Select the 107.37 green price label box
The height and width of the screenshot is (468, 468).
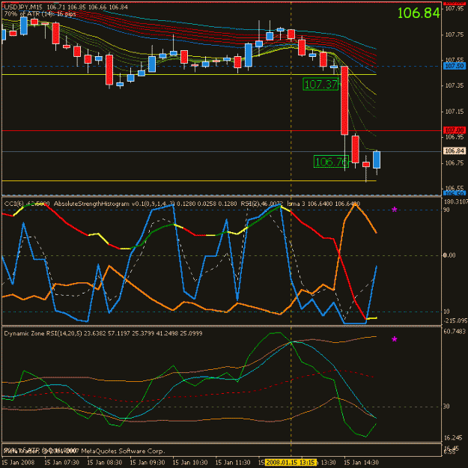tap(320, 84)
